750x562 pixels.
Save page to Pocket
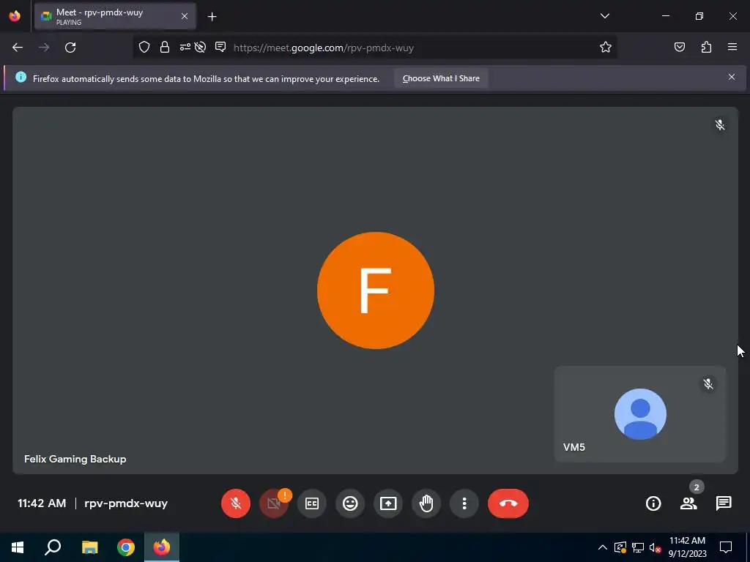(679, 47)
